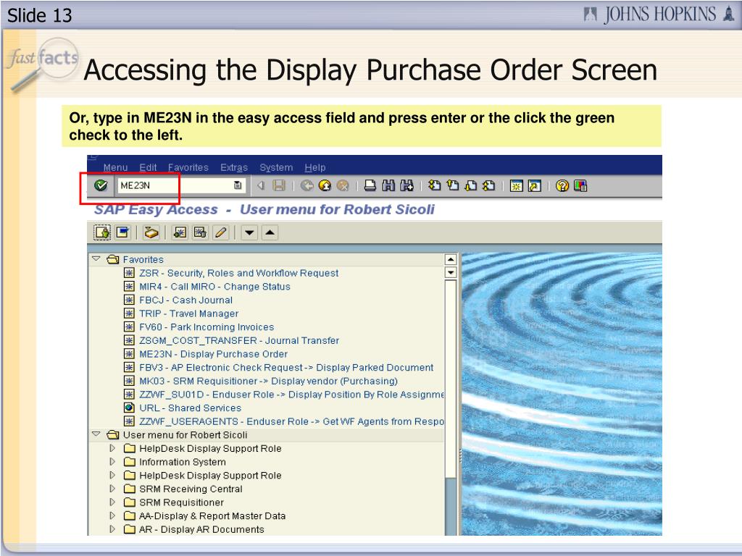The image size is (742, 556).
Task: Open MK03 - SRM Requisitioner Display vendor entry
Action: pos(268,381)
